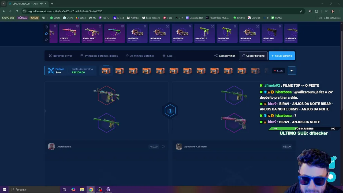Image resolution: width=343 pixels, height=193 pixels.
Task: Select the highlighted case with blue indicator
Action: [x=106, y=70]
